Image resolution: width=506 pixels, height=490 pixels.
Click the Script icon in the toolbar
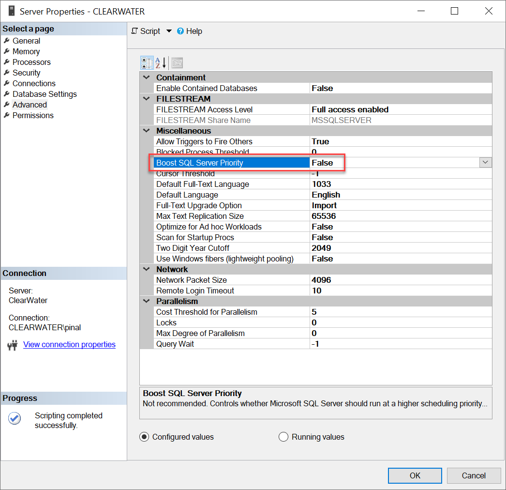(134, 31)
